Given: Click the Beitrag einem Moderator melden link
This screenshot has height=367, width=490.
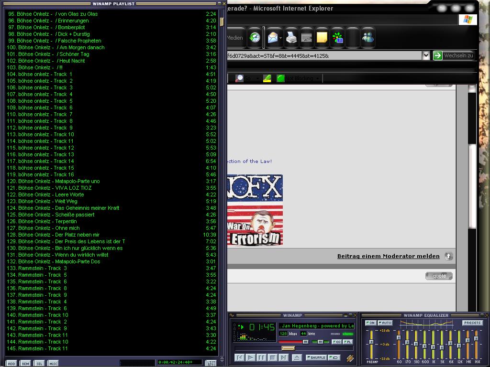Looking at the screenshot, I should [389, 256].
